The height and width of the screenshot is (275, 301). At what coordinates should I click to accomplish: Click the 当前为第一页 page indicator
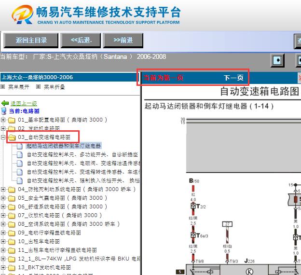click(x=164, y=78)
